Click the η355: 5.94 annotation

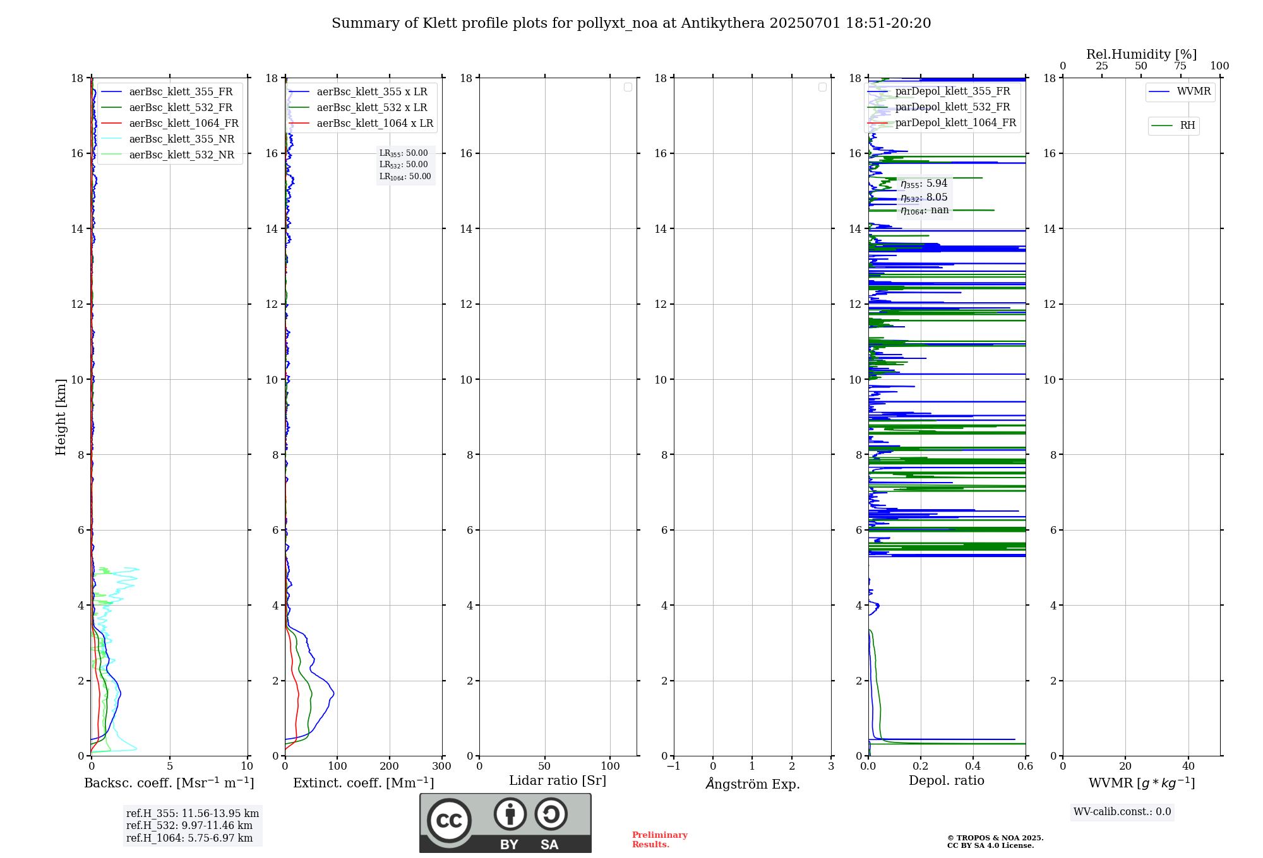pos(924,184)
